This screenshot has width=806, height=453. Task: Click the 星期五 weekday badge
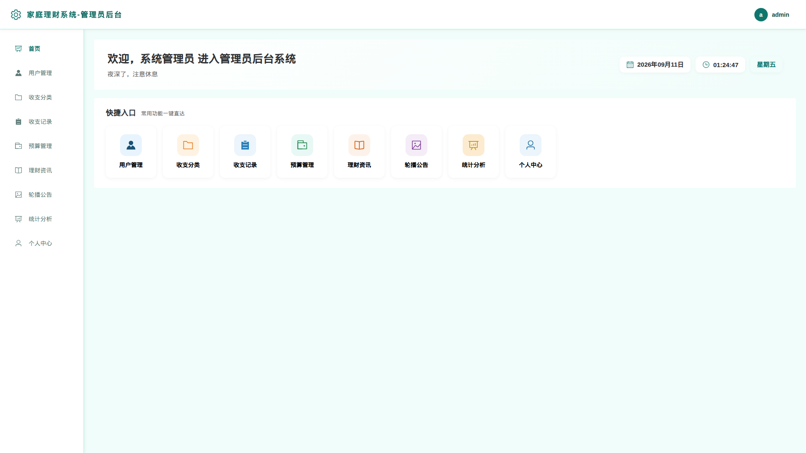(x=766, y=65)
